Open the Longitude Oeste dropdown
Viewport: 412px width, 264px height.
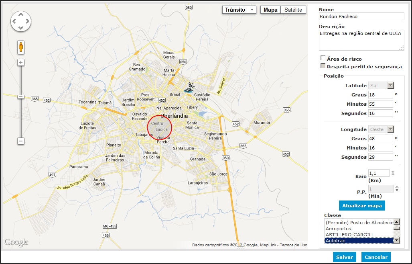(381, 129)
